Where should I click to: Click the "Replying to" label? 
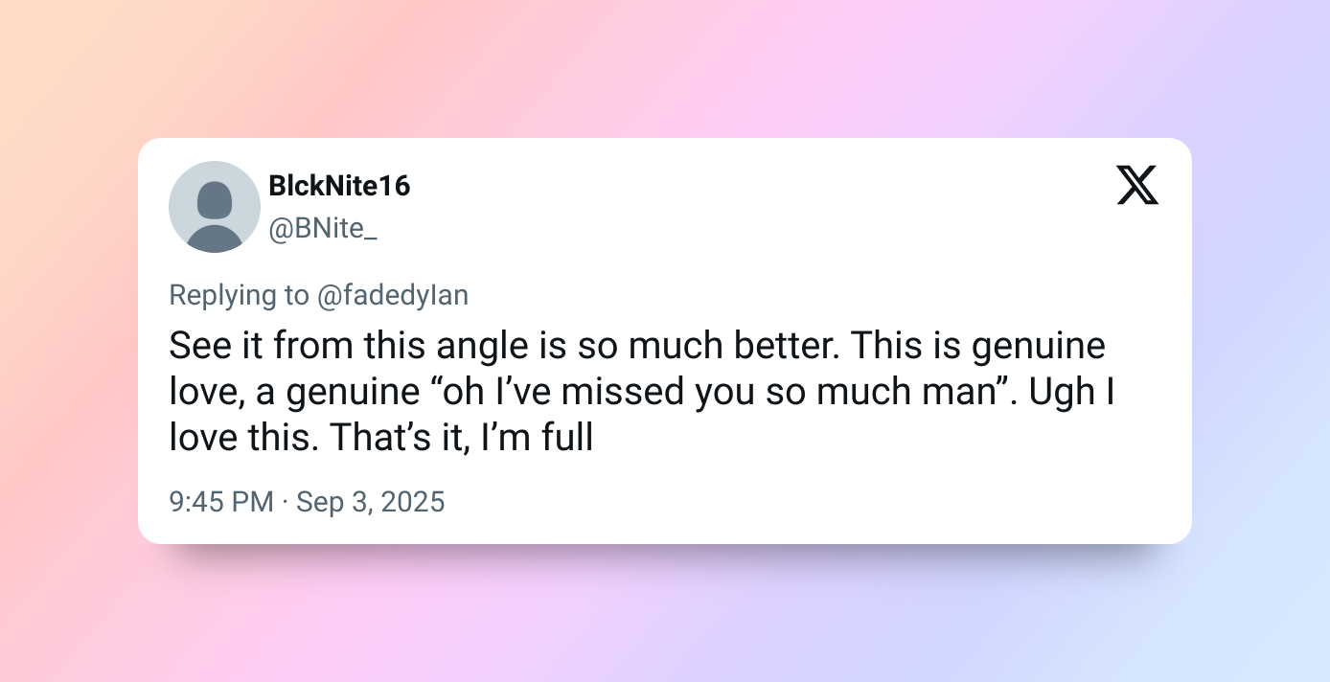239,295
